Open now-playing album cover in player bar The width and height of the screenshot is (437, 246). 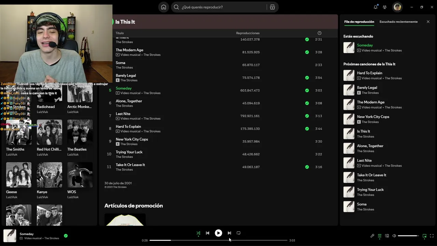10,236
